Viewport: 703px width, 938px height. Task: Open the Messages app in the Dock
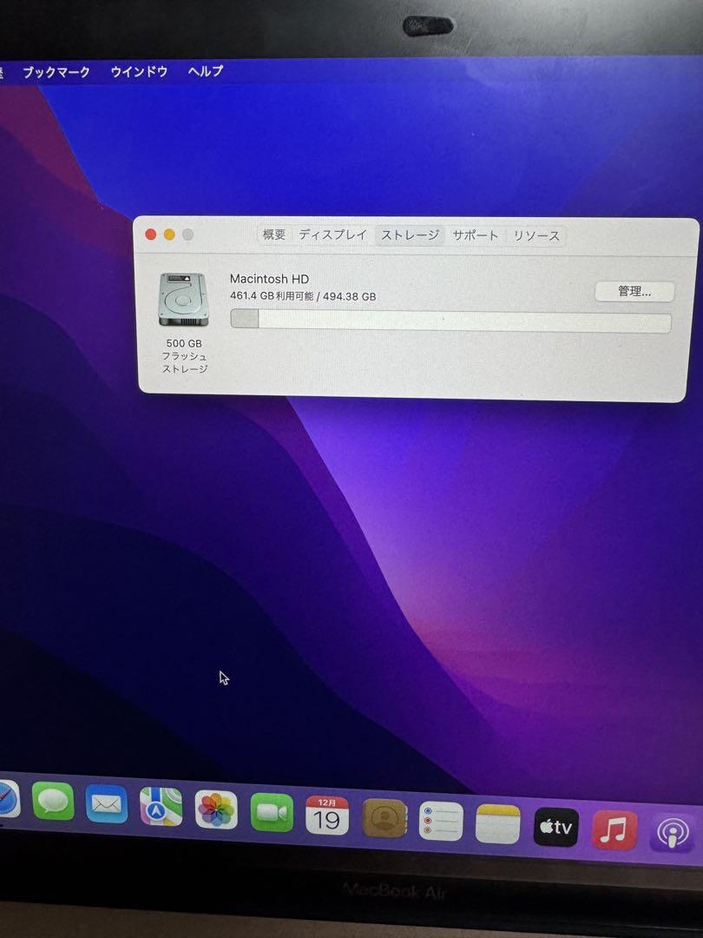[53, 801]
